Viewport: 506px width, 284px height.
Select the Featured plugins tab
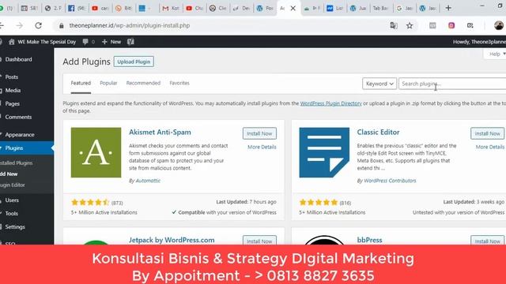(x=81, y=83)
